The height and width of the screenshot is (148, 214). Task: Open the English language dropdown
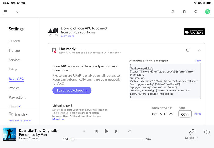(x=21, y=114)
